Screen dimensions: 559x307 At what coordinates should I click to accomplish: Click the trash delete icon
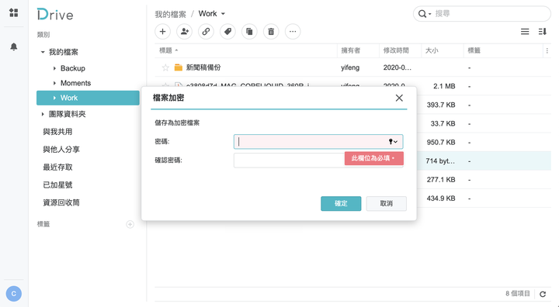(x=271, y=32)
